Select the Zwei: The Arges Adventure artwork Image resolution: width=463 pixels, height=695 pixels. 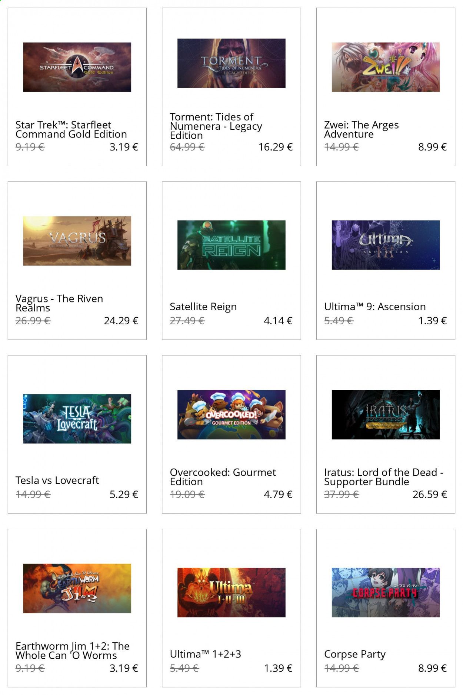pos(386,67)
